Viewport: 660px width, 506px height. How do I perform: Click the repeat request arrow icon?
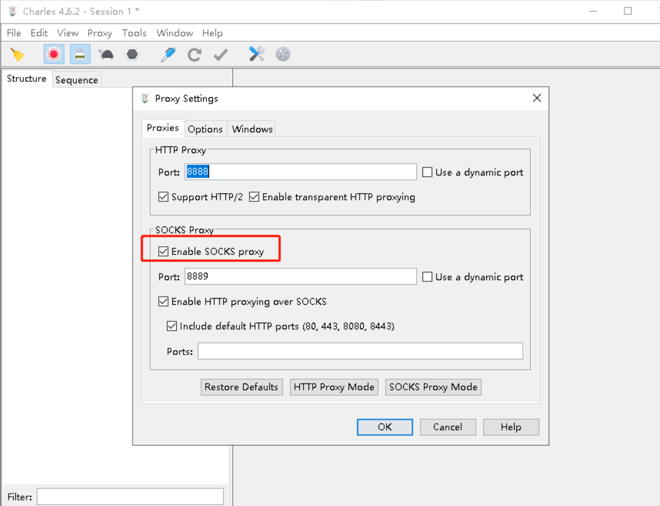(195, 54)
